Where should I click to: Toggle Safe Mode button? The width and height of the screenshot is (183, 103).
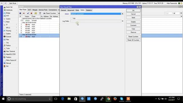(x=13, y=3)
